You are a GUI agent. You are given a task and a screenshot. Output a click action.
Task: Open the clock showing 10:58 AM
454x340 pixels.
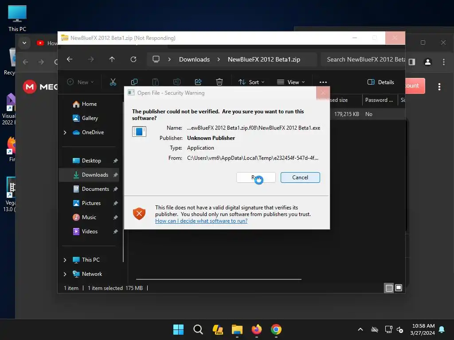(x=423, y=329)
